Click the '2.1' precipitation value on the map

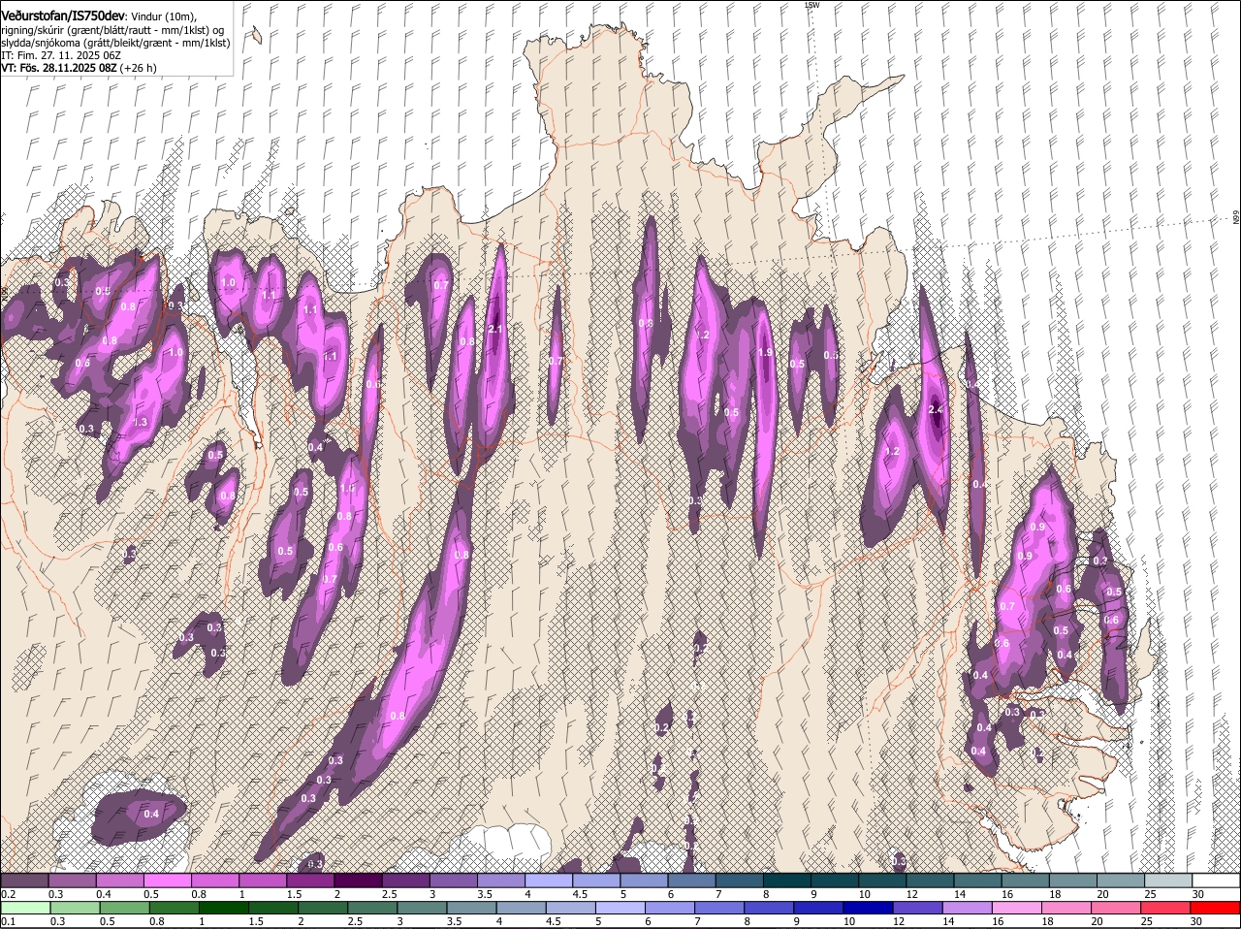pos(494,330)
